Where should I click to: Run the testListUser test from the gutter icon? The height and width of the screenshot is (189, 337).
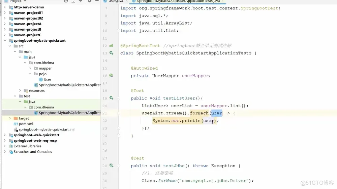tap(111, 98)
